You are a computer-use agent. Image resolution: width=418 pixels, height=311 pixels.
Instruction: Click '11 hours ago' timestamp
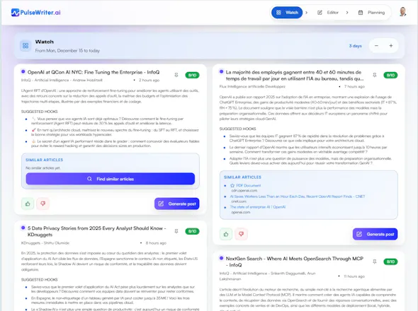tap(354, 276)
